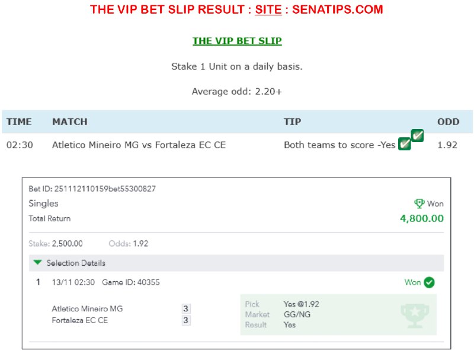The width and height of the screenshot is (474, 351).
Task: Toggle the upper green checkmark in tip row
Action: pos(417,136)
